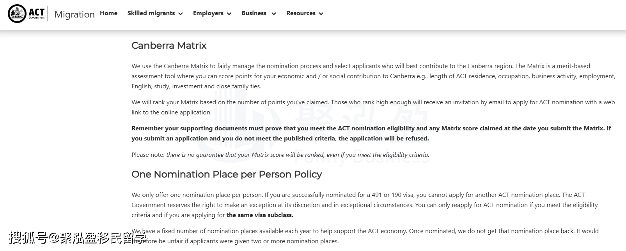Screen dimensions: 626x251
Task: Select the Business menu label
Action: click(x=254, y=13)
